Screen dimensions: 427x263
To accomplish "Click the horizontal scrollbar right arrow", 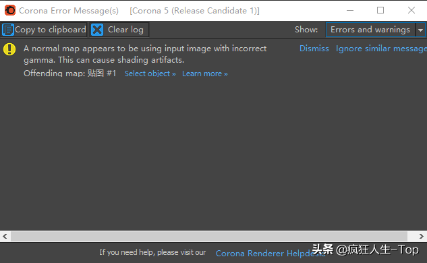I will click(x=422, y=236).
